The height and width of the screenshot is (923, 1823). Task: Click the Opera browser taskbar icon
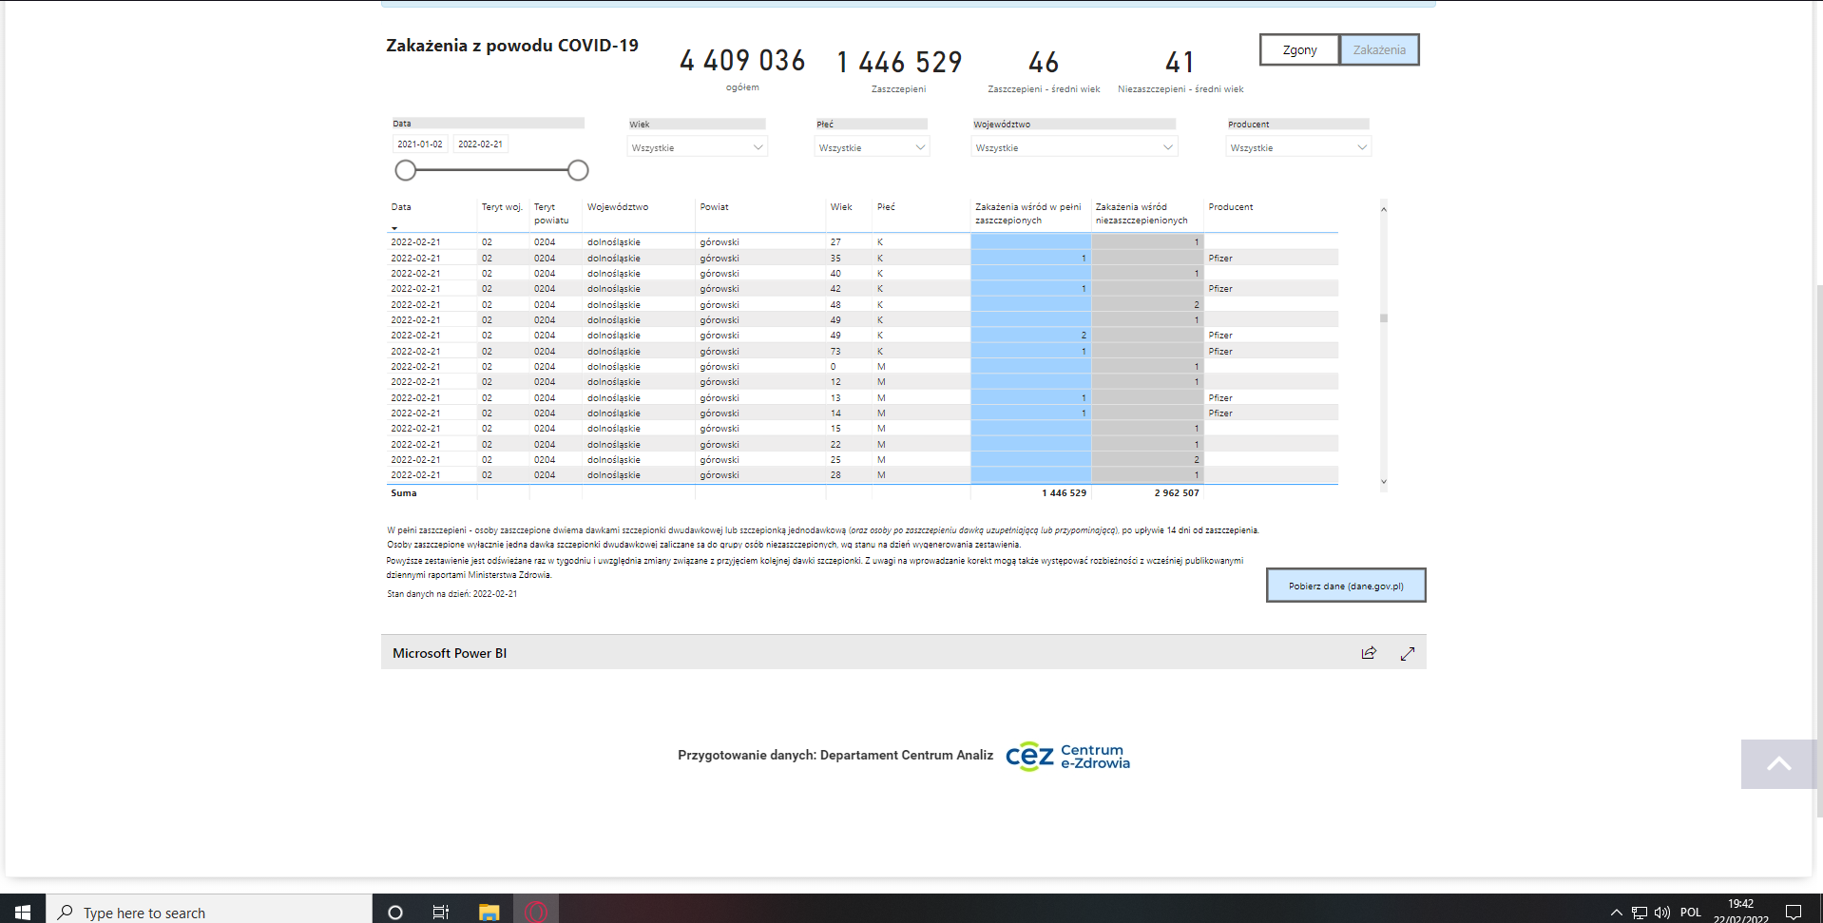[x=536, y=912]
